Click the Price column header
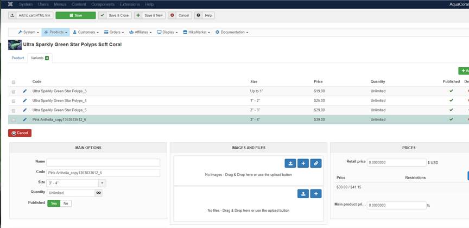This screenshot has height=228, width=469. [x=318, y=81]
